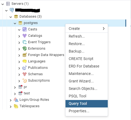The image size is (131, 120).
Task: Select the Servers (1) label
Action: click(x=20, y=4)
